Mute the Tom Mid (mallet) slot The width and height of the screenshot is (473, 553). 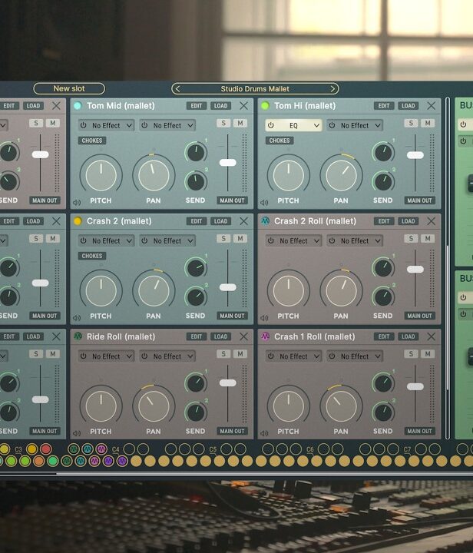pos(240,123)
